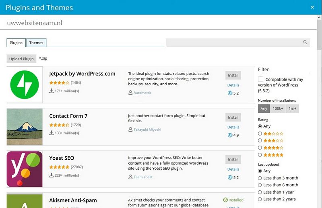
Task: Click the plugin search input field
Action: pyautogui.click(x=238, y=43)
